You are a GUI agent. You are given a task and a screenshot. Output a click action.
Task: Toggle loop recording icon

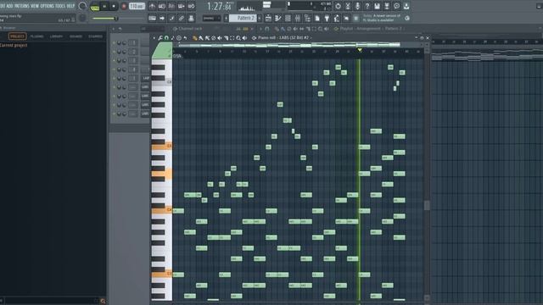tap(191, 6)
